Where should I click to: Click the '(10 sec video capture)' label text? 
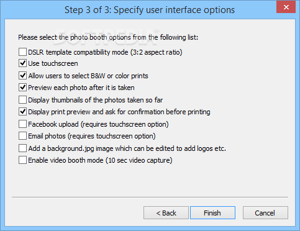[x=139, y=160]
